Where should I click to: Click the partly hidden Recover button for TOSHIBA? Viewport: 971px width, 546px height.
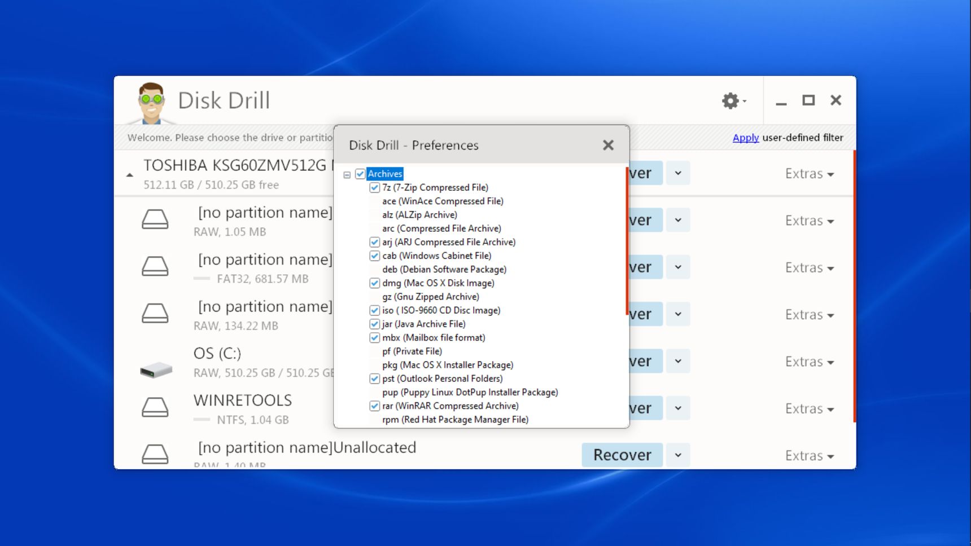646,173
